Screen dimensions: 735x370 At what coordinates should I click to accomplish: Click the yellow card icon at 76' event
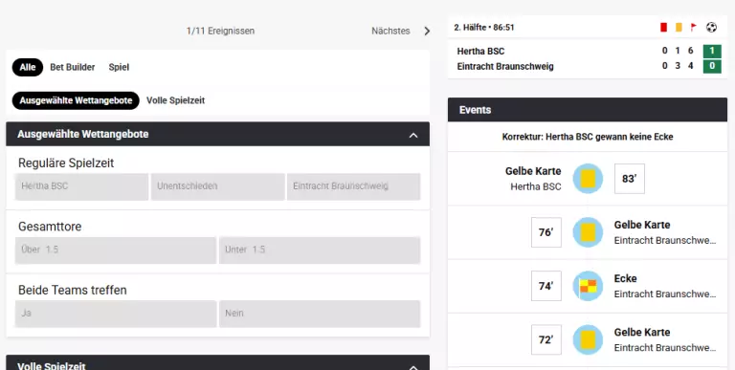tap(588, 232)
